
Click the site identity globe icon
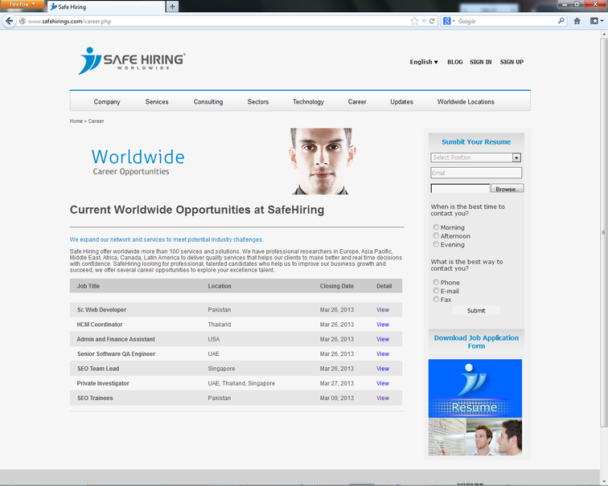(23, 21)
